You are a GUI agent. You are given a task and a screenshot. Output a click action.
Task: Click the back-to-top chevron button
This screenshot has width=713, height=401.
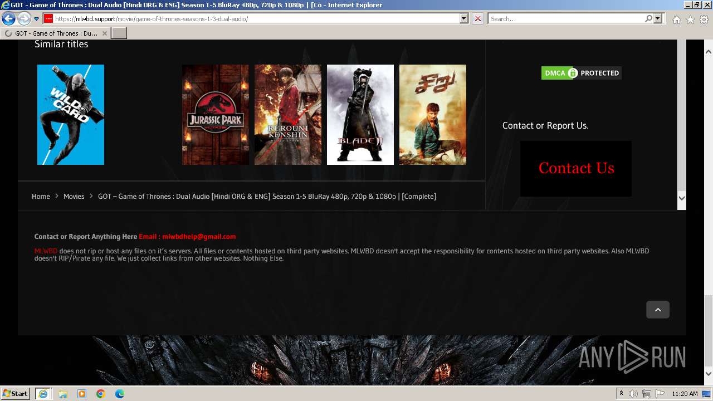click(658, 310)
